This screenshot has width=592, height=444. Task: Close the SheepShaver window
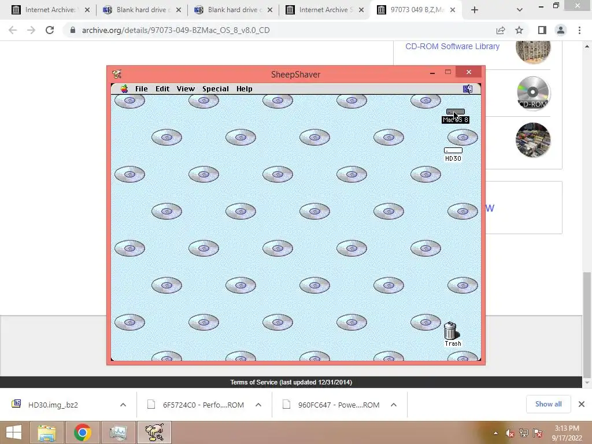pos(468,72)
